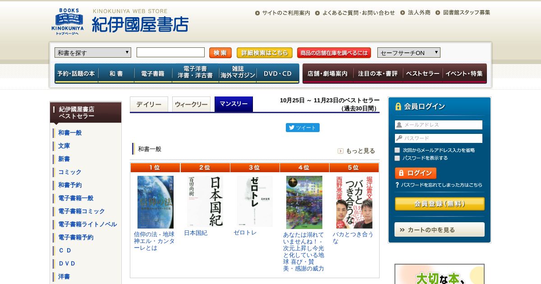Viewport: 541px width, 284px height.
Task: Open バカとつき合うな title link
Action: point(353,238)
